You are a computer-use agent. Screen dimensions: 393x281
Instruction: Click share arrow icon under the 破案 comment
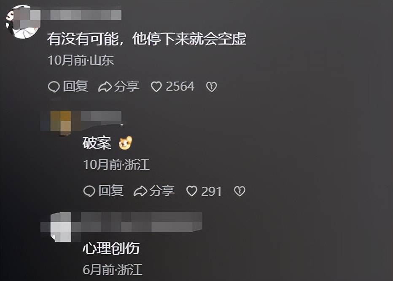click(x=140, y=191)
